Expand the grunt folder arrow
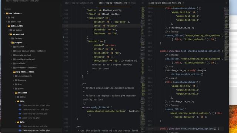The width and height of the screenshot is (237, 133). (14, 89)
